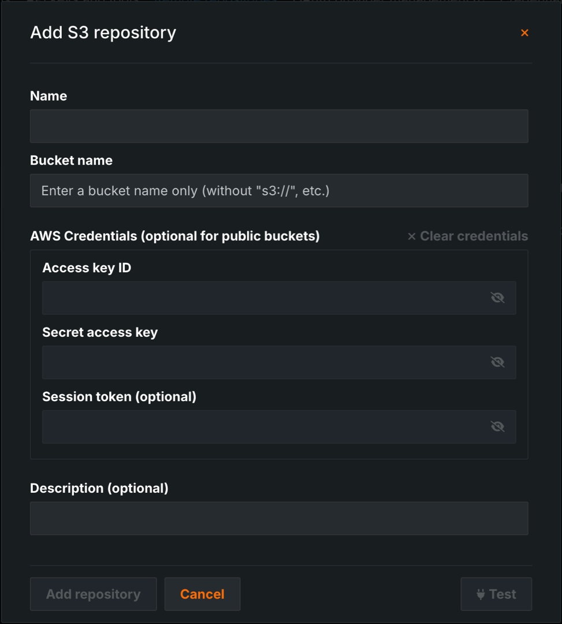Reveal the Access key ID value
562x624 pixels.
(497, 298)
